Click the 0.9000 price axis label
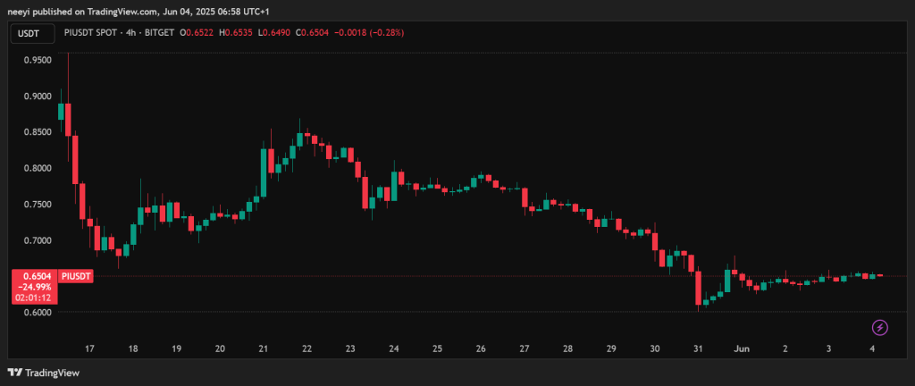This screenshot has width=915, height=386. pyautogui.click(x=38, y=96)
